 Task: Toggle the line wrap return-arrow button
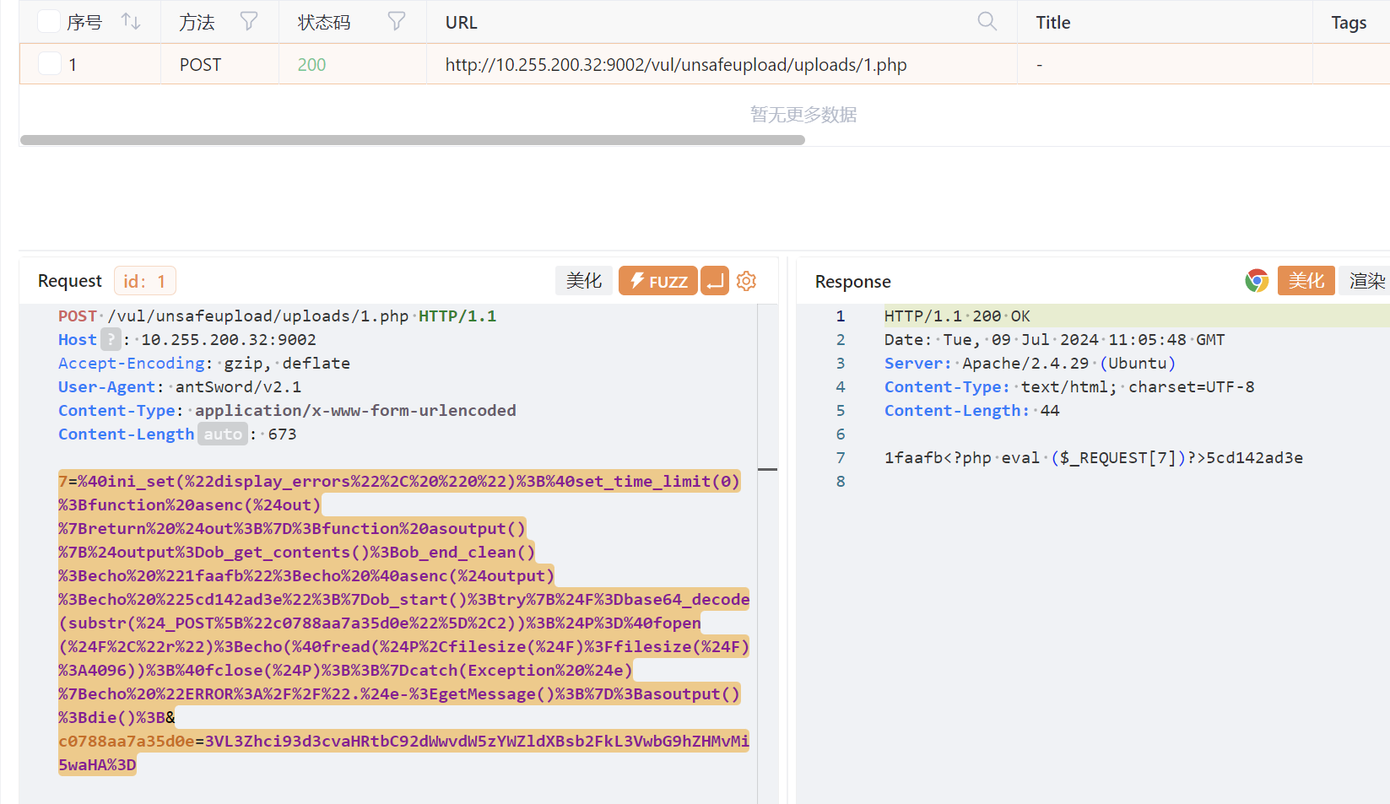(x=715, y=281)
